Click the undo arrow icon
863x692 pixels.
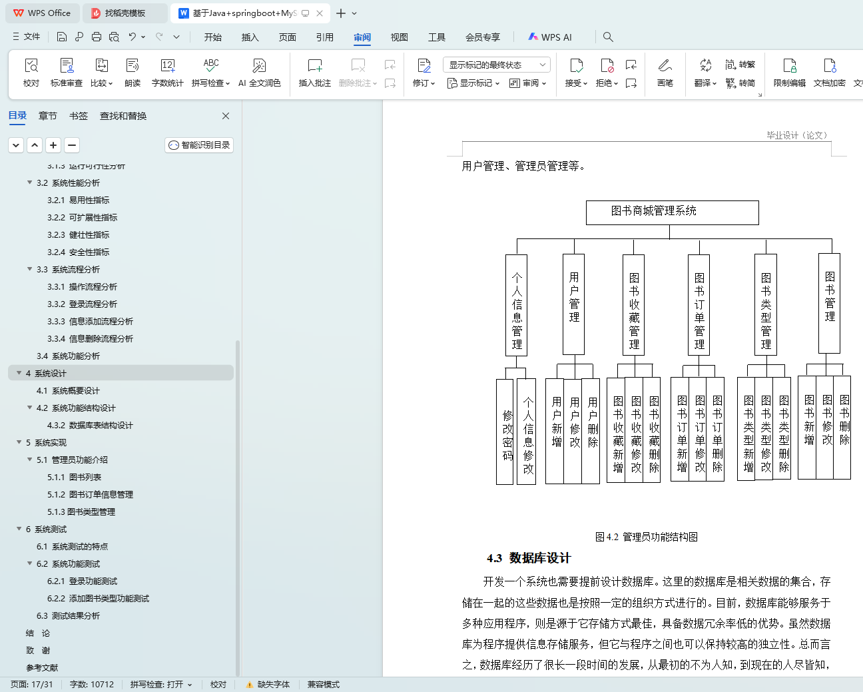coord(133,37)
